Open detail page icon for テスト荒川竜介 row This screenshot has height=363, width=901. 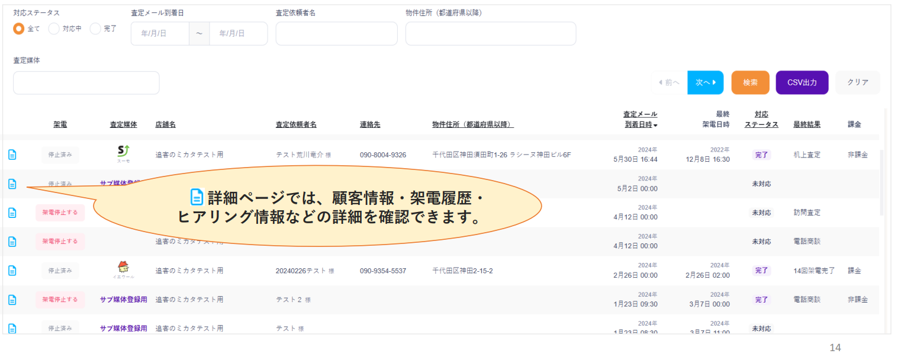point(12,155)
